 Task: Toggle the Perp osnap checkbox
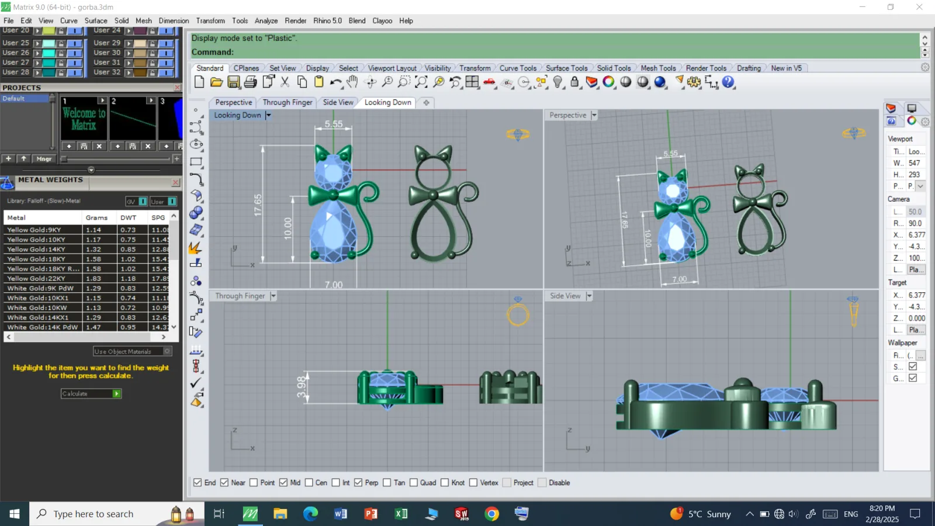click(358, 483)
